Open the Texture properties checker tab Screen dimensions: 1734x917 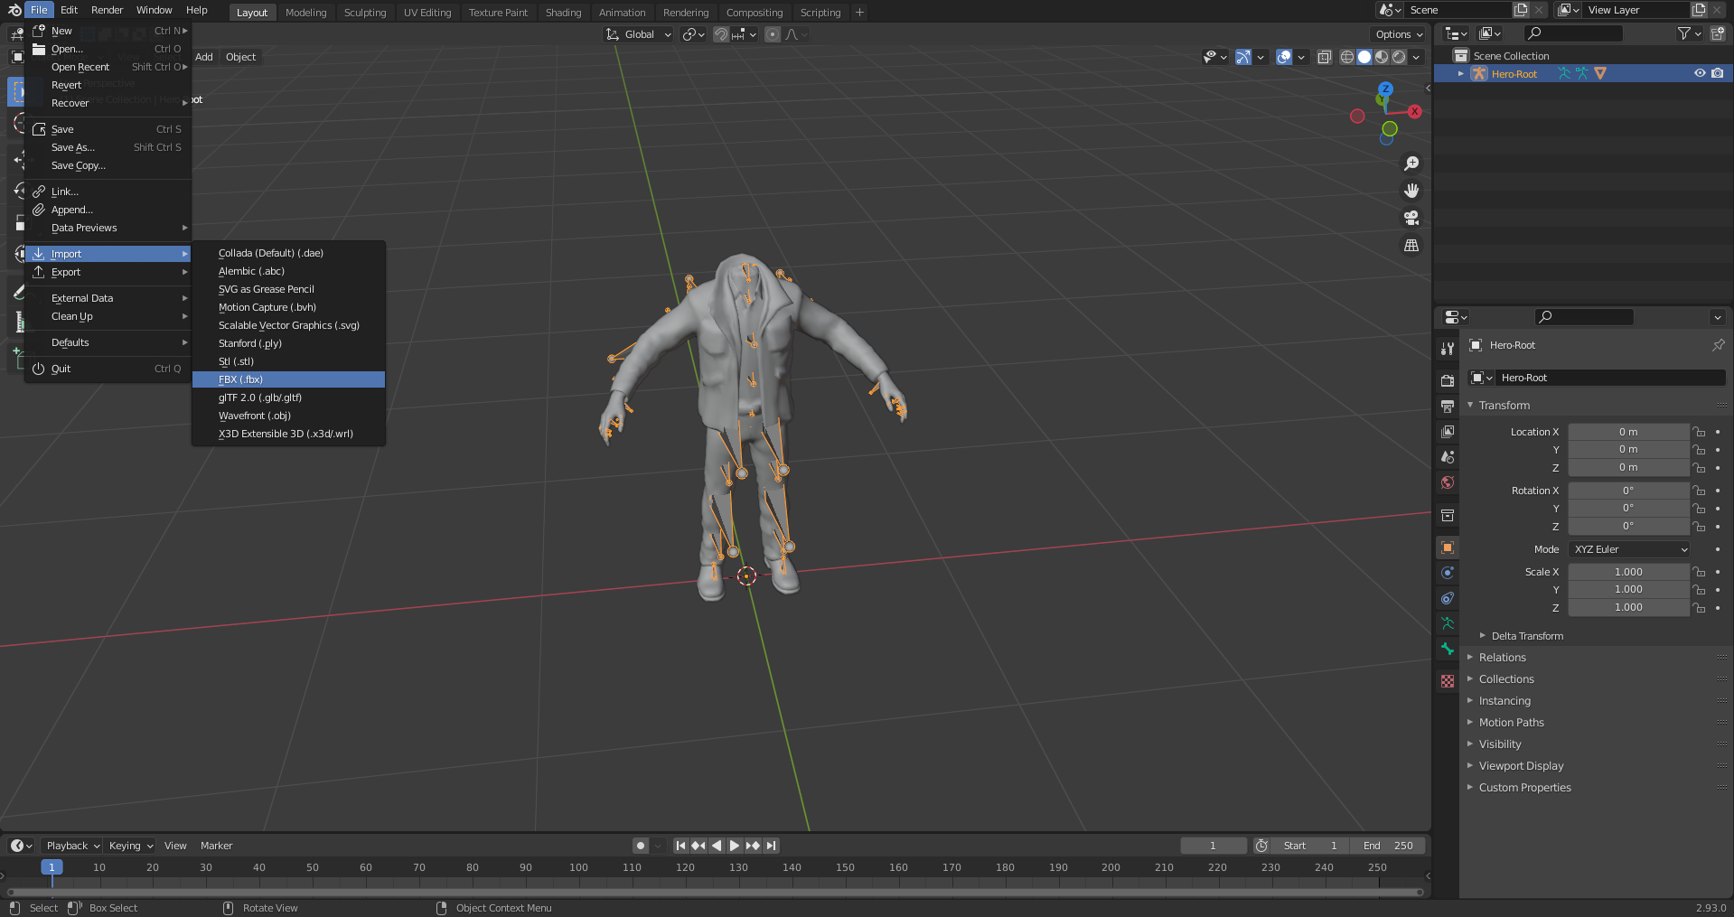click(1448, 681)
